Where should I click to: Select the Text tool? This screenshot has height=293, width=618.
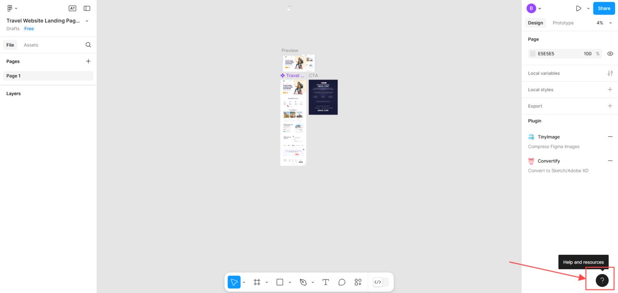pos(326,282)
